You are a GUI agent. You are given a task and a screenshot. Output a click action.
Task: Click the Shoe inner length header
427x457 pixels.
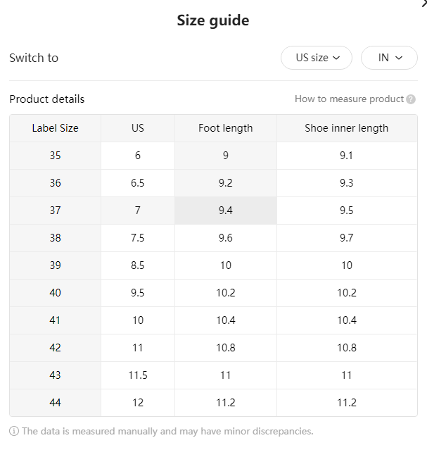coord(347,128)
